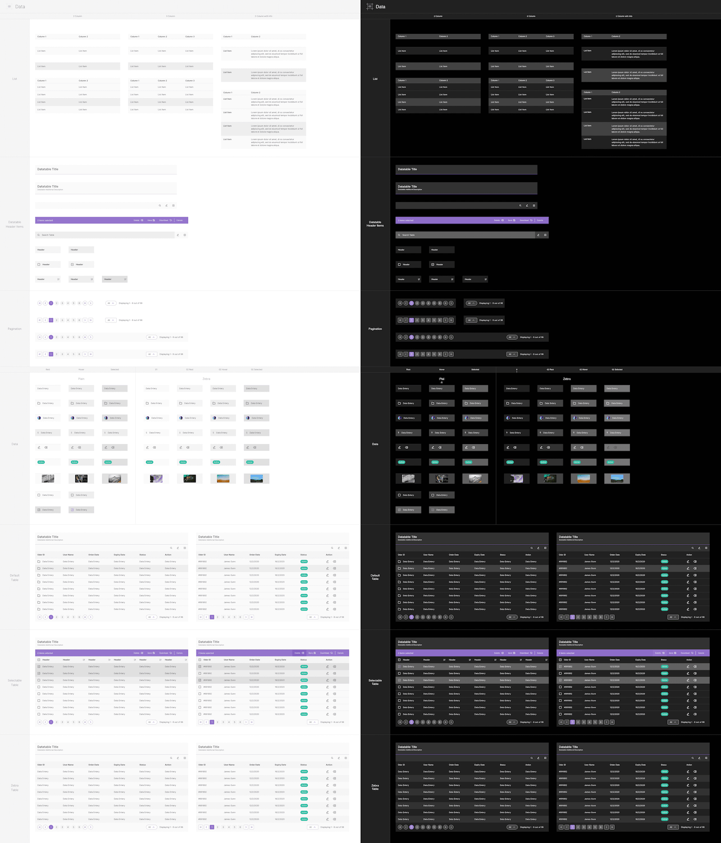Click the Download icon in the purple selection bar
This screenshot has width=721, height=843.
[164, 220]
